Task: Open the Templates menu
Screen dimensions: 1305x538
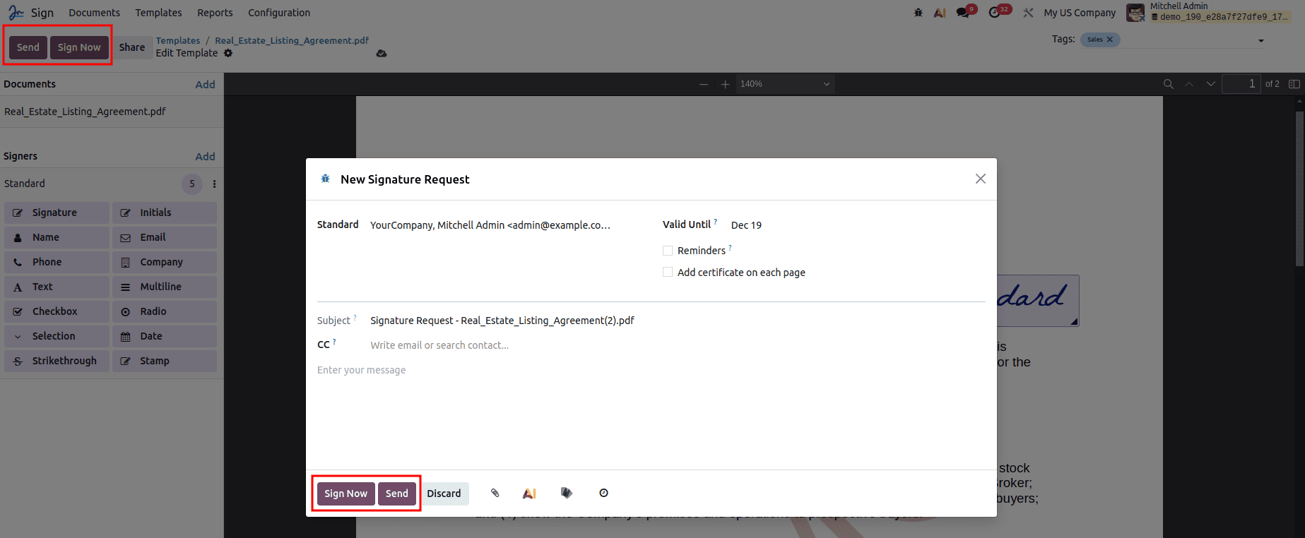Action: tap(158, 13)
